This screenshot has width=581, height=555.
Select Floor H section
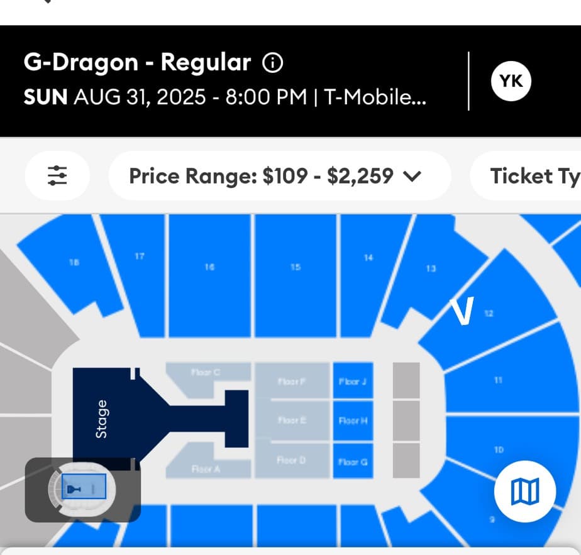click(353, 420)
